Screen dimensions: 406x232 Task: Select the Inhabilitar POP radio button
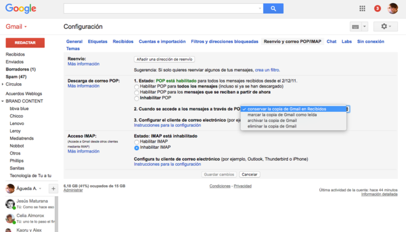[136, 98]
